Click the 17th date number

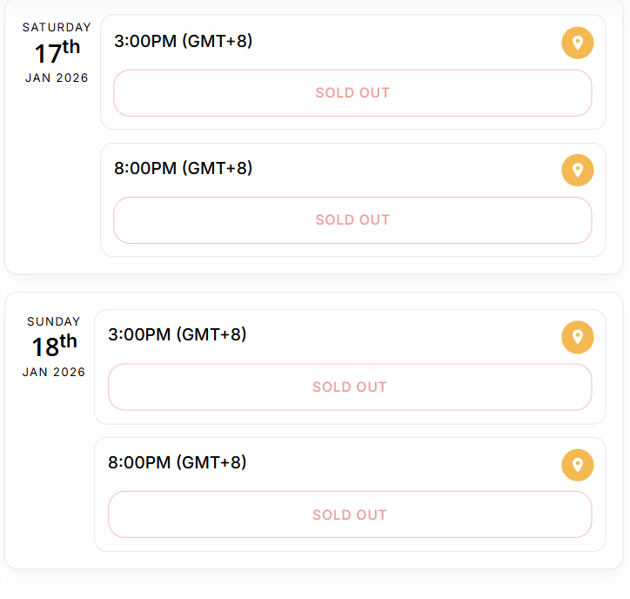tap(57, 53)
